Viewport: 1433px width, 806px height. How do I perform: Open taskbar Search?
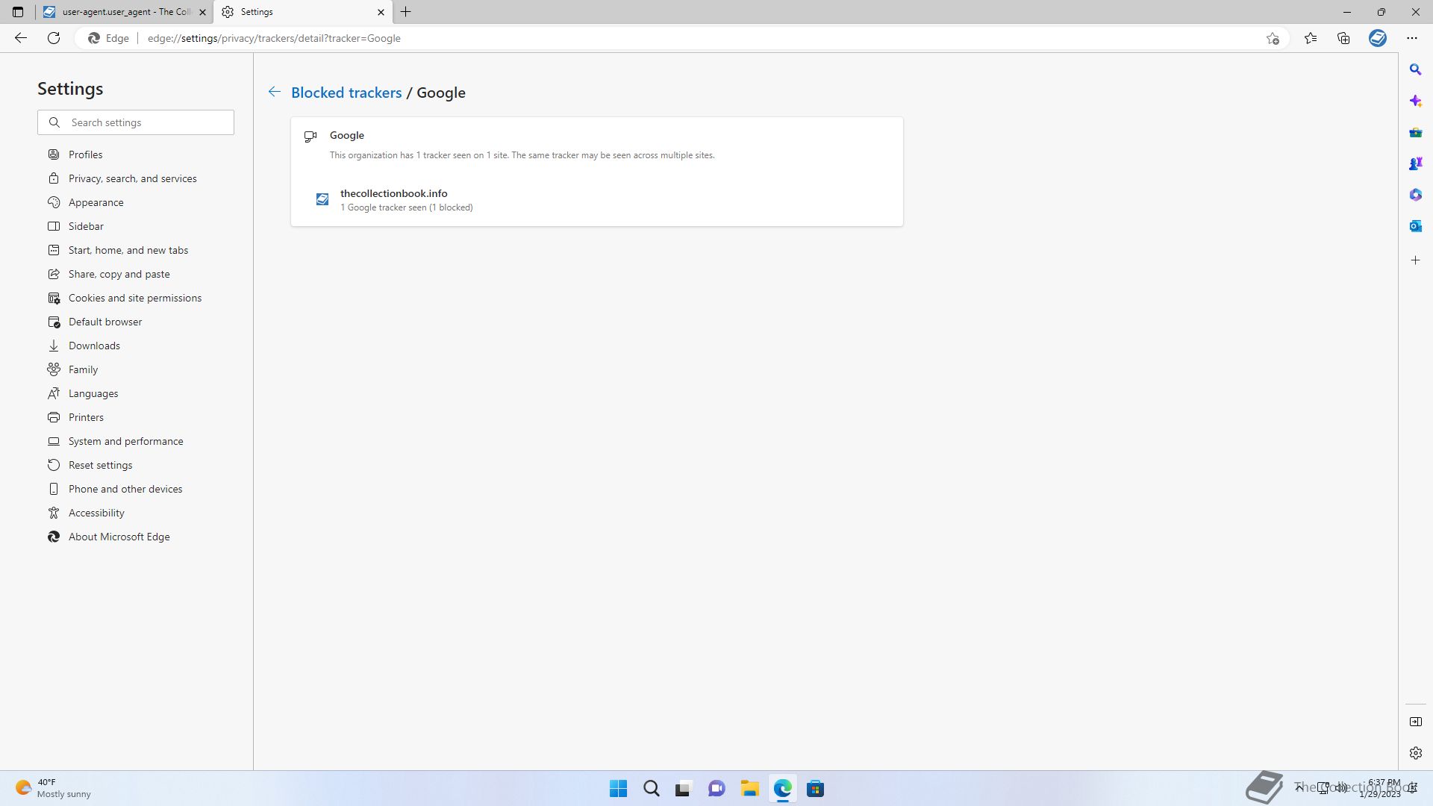(651, 788)
